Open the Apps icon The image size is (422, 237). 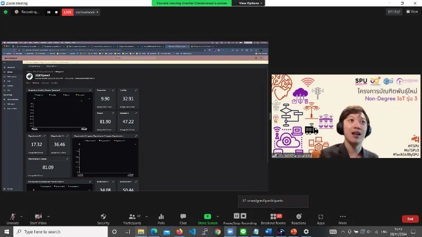click(321, 218)
